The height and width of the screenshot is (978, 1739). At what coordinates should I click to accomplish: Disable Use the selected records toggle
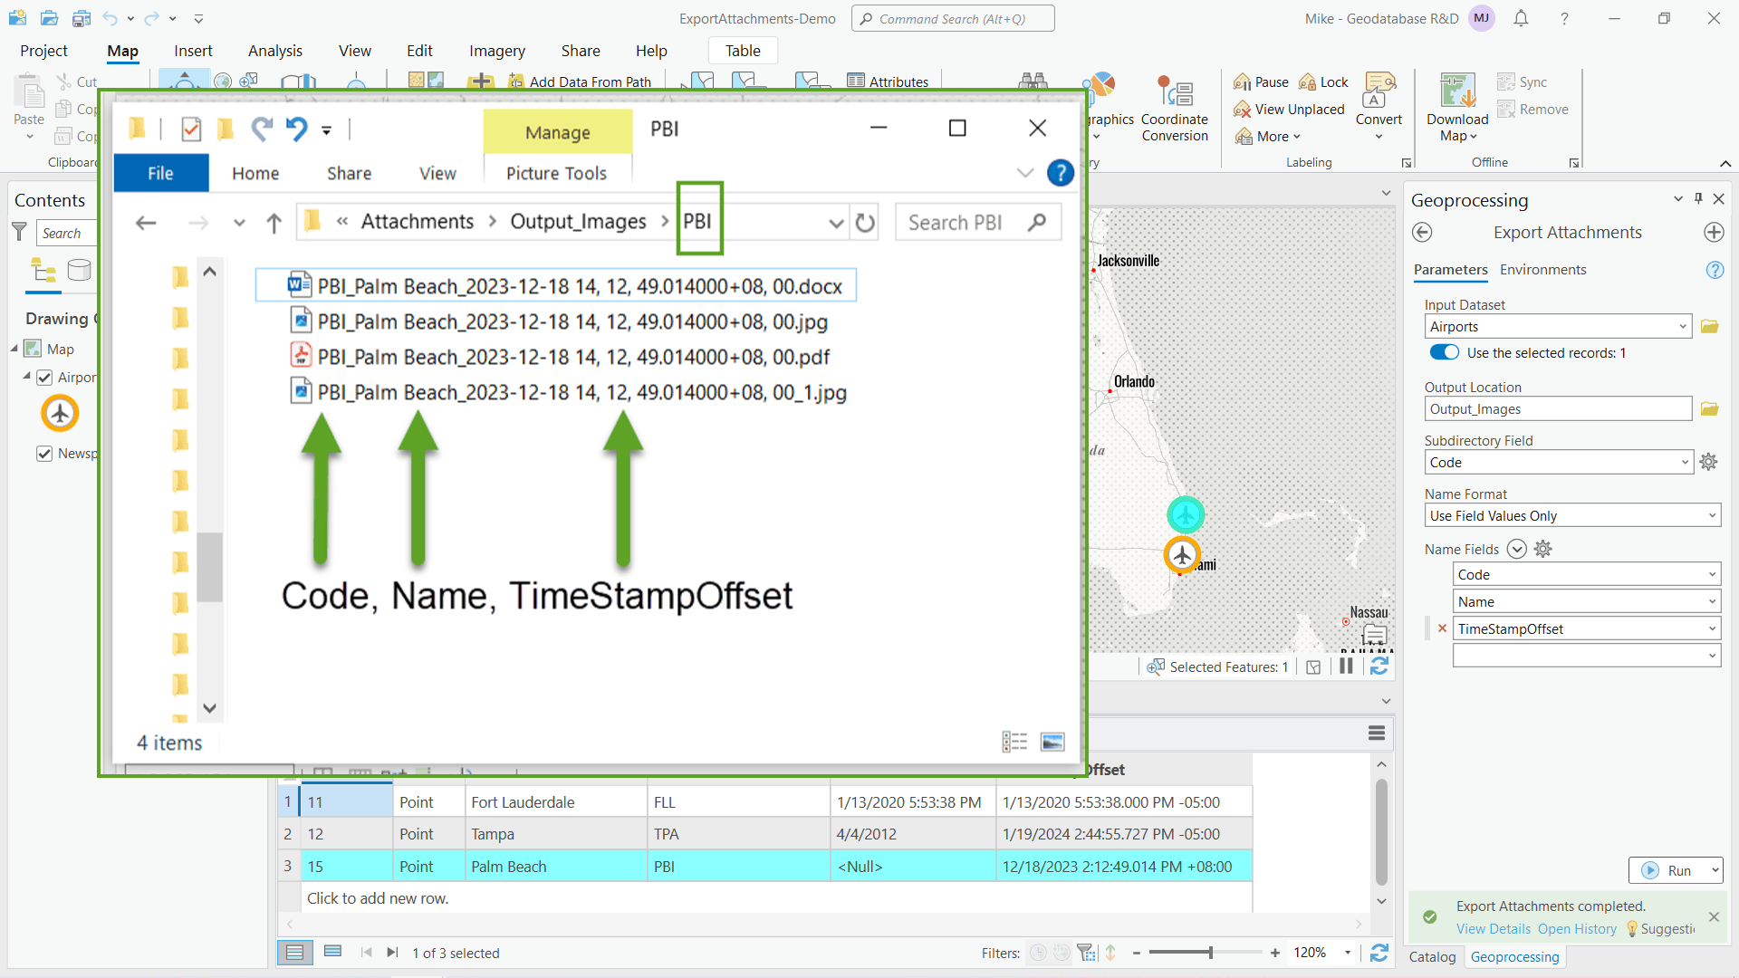click(1444, 352)
